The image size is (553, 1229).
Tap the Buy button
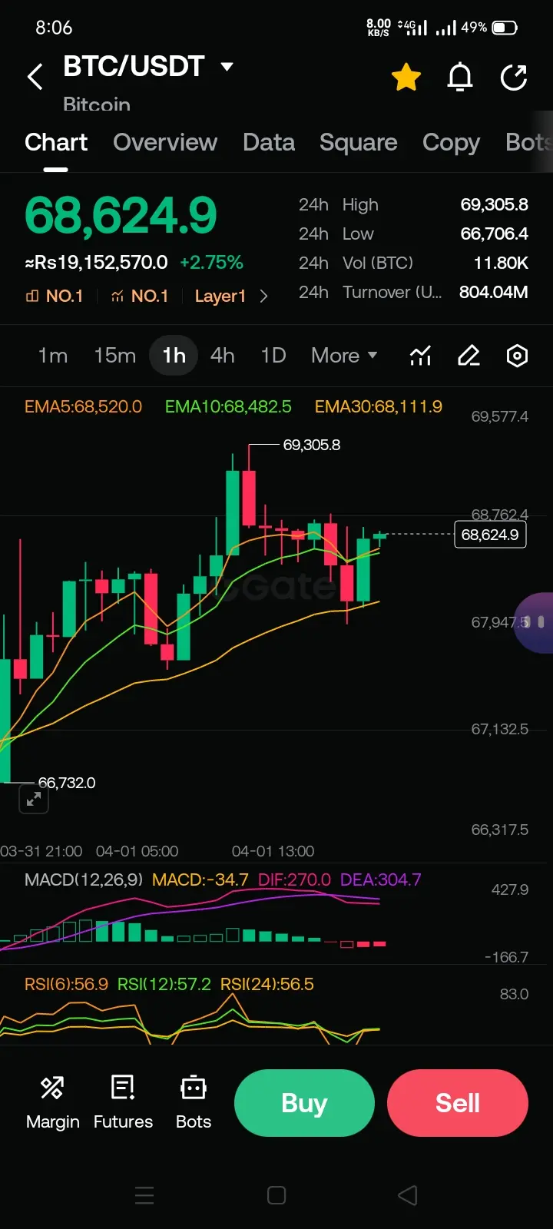click(304, 1103)
